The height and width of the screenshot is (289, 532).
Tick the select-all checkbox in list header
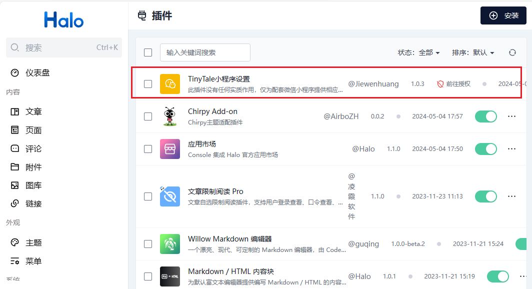pyautogui.click(x=148, y=52)
